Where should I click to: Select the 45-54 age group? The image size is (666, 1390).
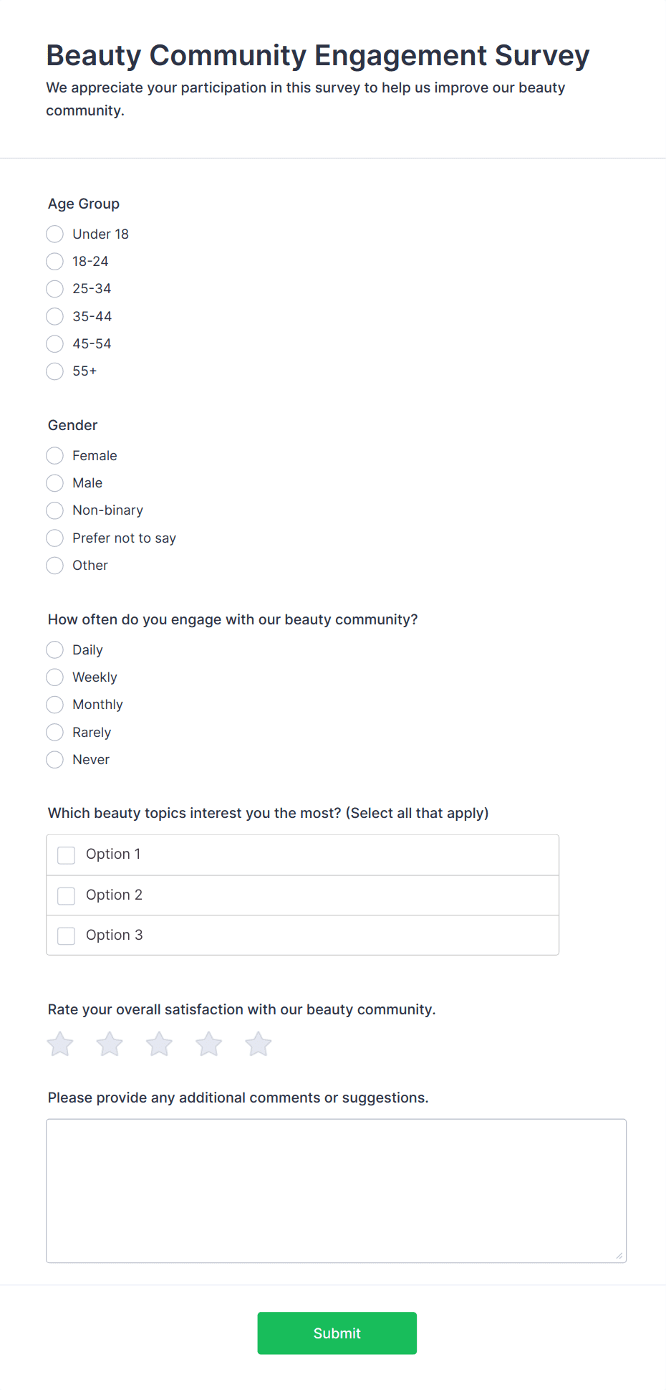(55, 344)
